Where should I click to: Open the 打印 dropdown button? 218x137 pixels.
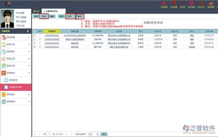point(70,16)
